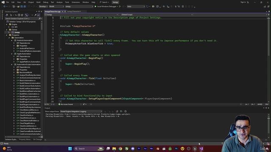Open Premiere Pro from the taskbar
The width and height of the screenshot is (271, 152).
(139, 149)
